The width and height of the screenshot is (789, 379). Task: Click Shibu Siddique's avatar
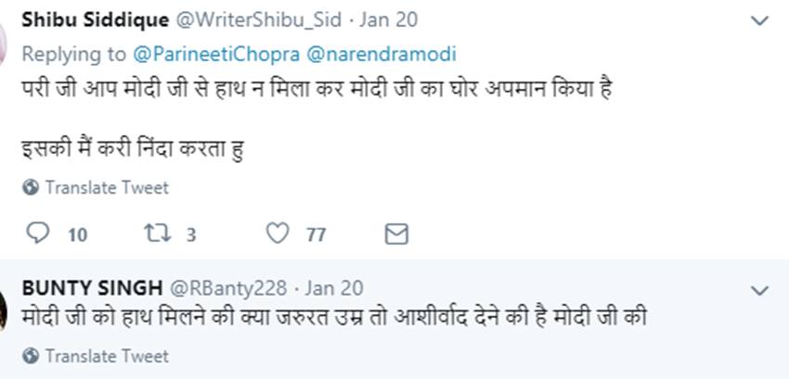[5, 37]
